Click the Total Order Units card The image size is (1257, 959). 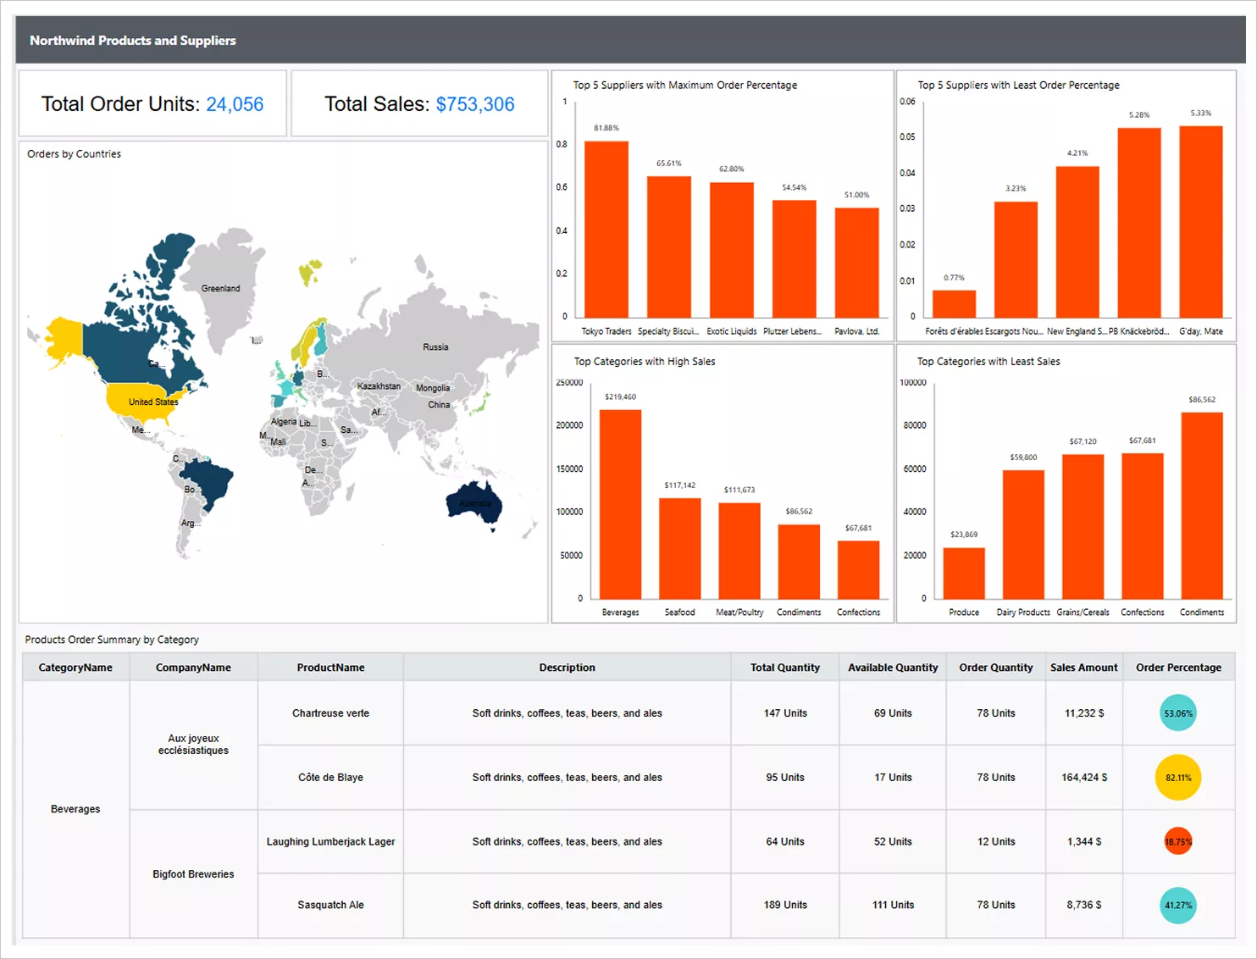click(x=152, y=104)
